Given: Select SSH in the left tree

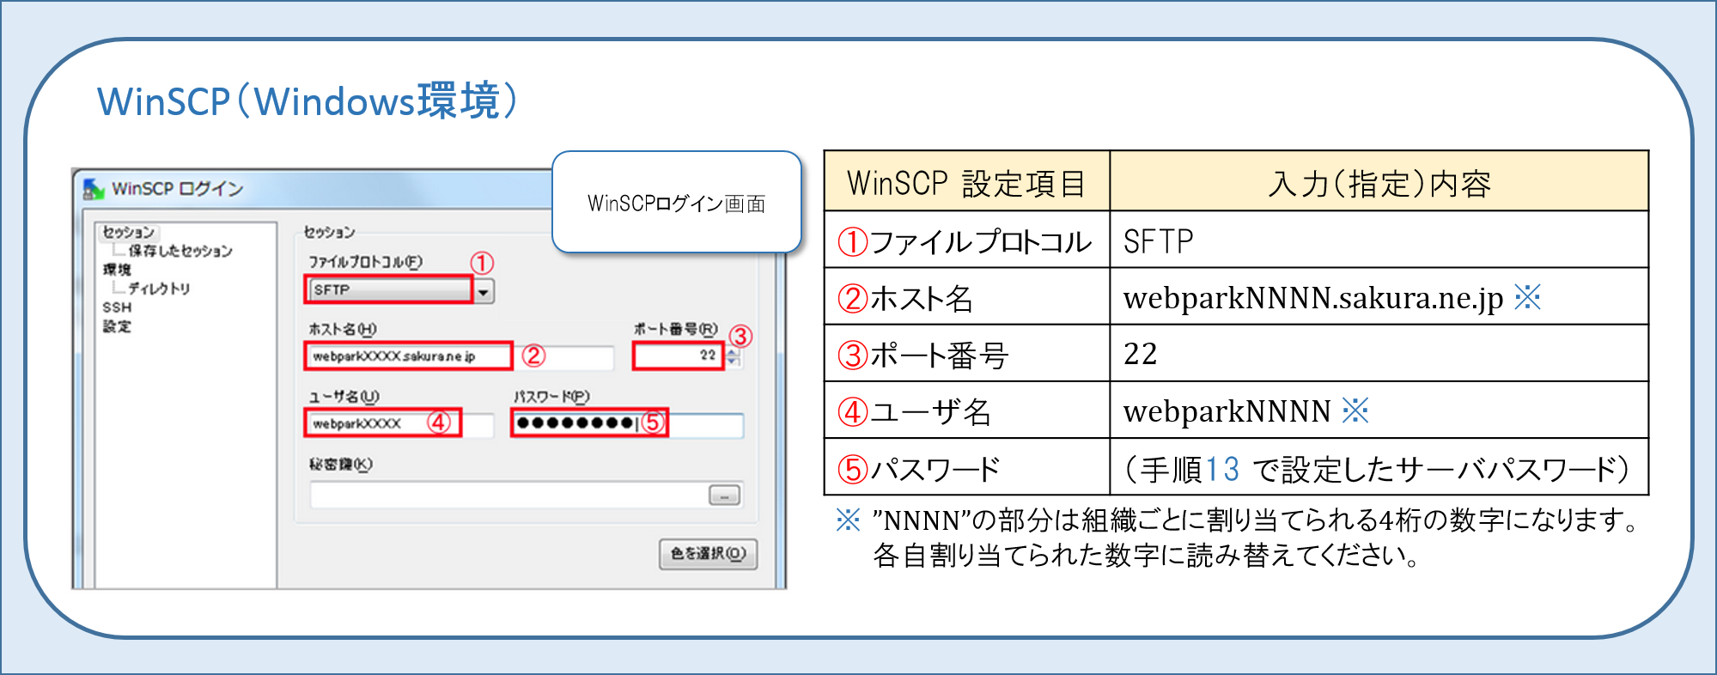Looking at the screenshot, I should (x=117, y=307).
